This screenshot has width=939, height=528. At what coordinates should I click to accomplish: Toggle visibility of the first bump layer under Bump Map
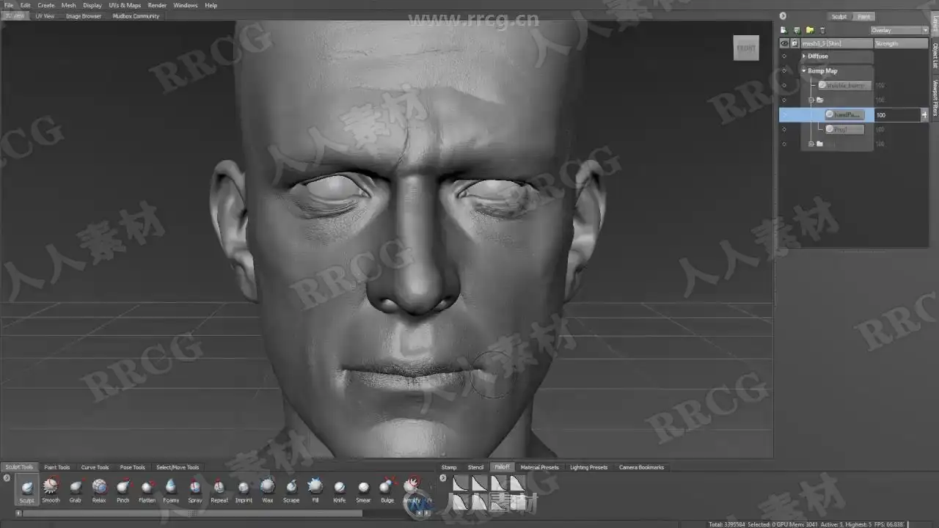783,86
